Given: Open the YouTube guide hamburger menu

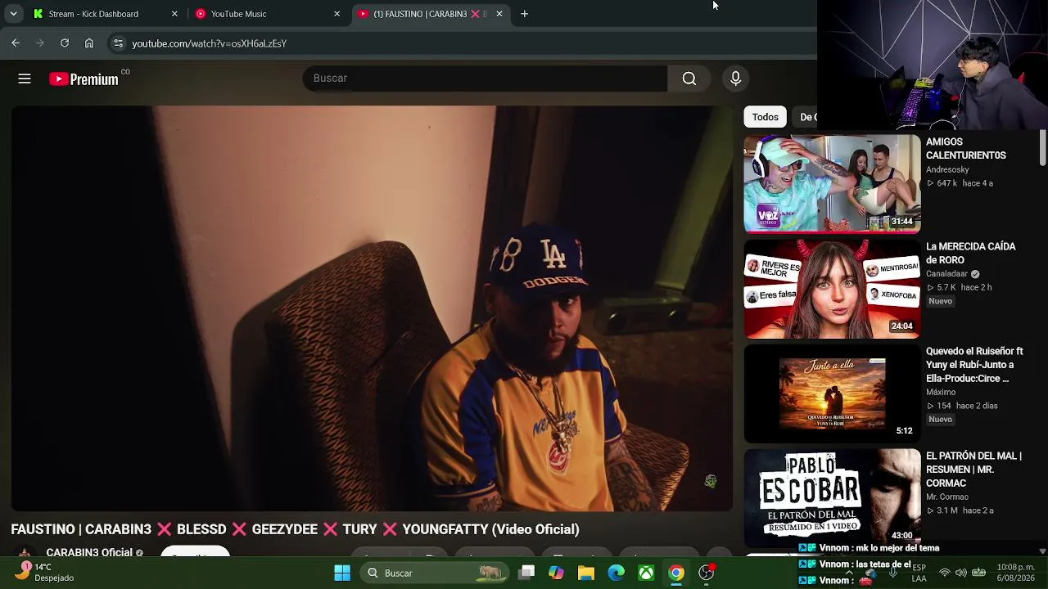Looking at the screenshot, I should [x=25, y=79].
